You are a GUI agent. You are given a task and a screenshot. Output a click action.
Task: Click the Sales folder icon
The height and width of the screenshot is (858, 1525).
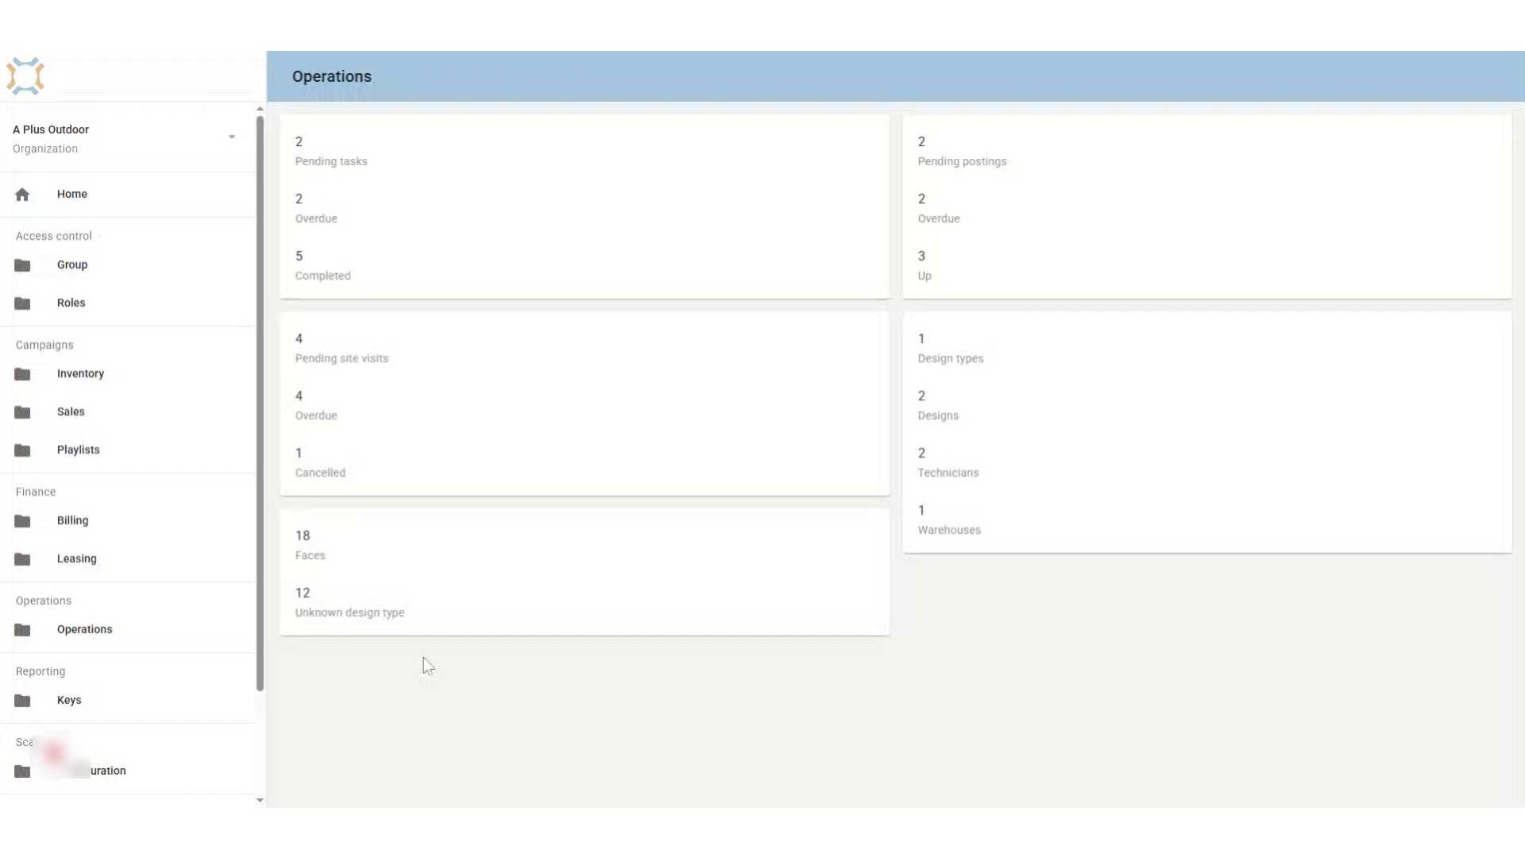coord(22,412)
